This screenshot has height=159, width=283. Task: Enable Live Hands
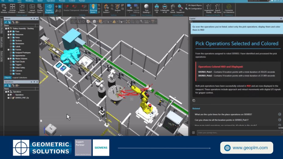coord(172,9)
